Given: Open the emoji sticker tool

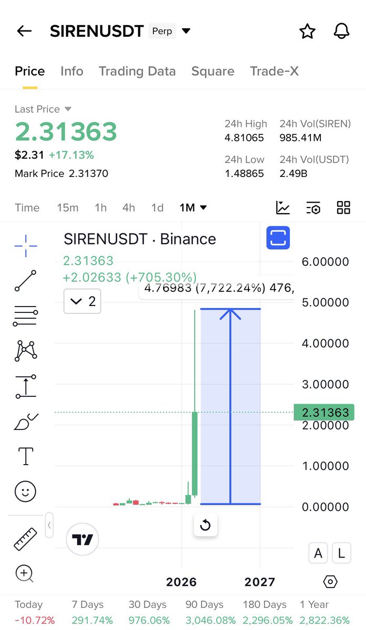Looking at the screenshot, I should (x=25, y=492).
